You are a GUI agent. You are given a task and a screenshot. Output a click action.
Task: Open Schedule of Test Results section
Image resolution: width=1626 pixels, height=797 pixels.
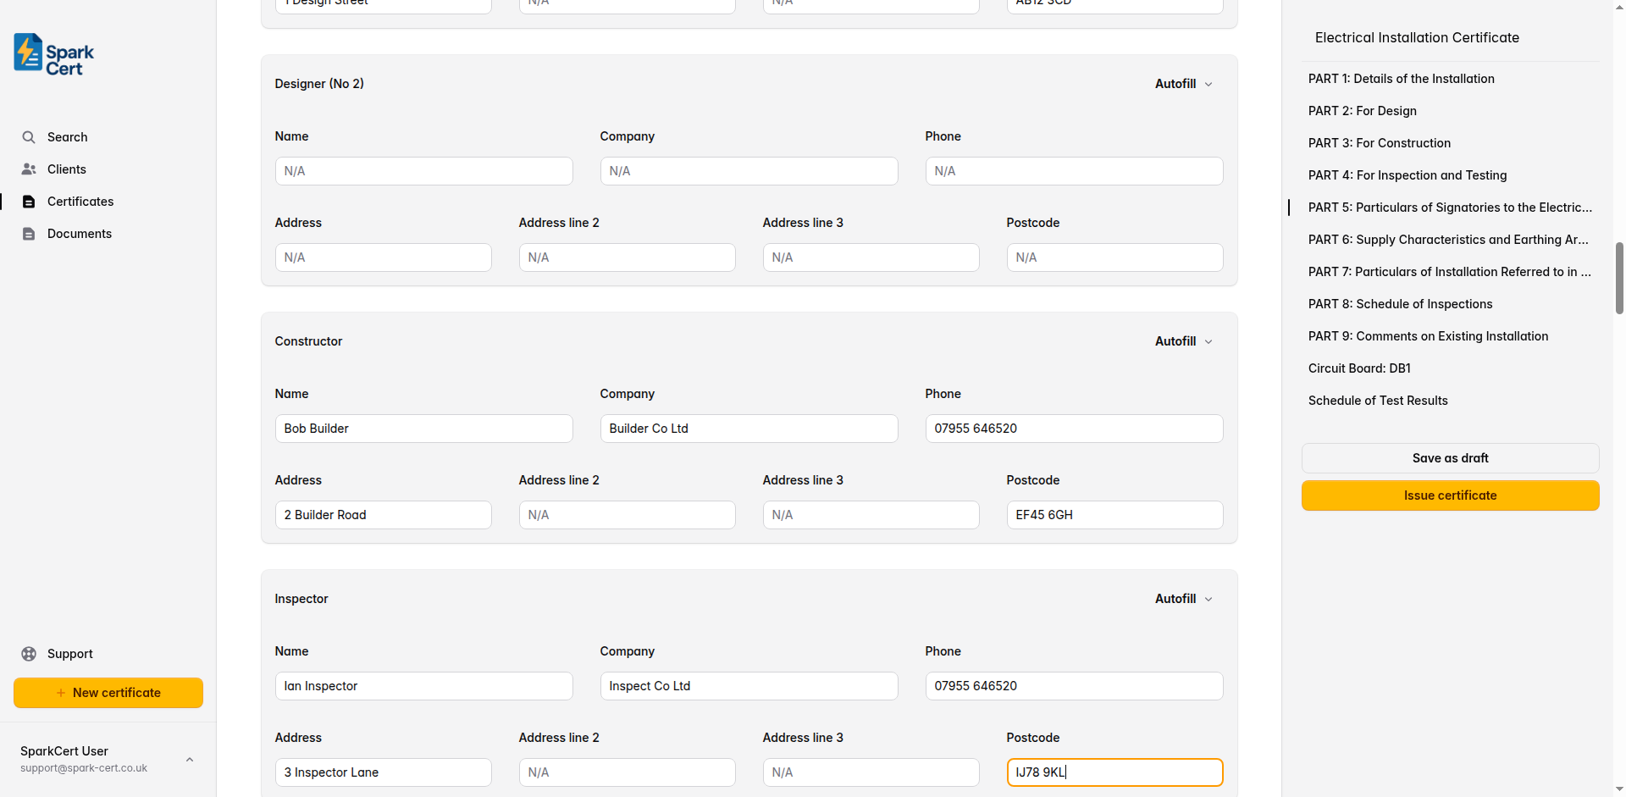point(1377,400)
